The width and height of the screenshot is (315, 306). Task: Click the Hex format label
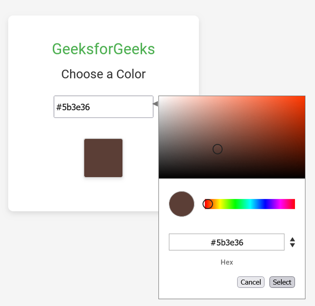[227, 262]
